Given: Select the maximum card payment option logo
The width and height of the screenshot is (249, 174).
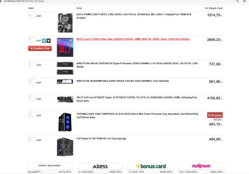Looking at the screenshot, I should click(201, 166).
